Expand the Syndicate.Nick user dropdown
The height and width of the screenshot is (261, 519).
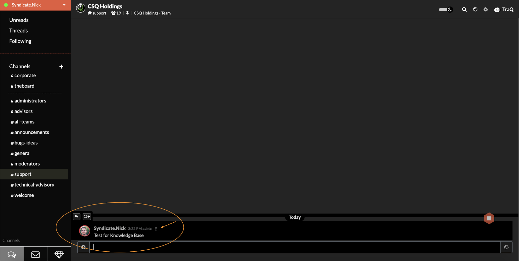pos(64,5)
